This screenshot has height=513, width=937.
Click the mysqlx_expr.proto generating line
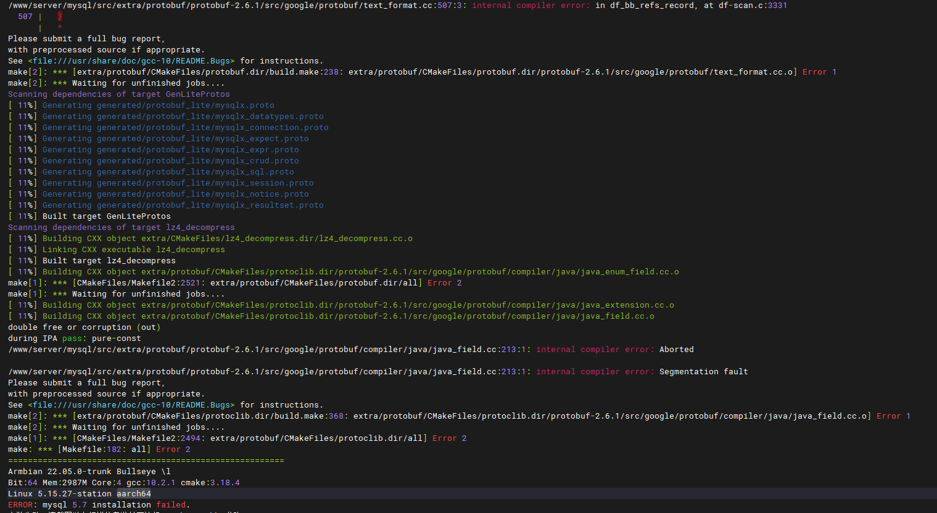pos(154,150)
